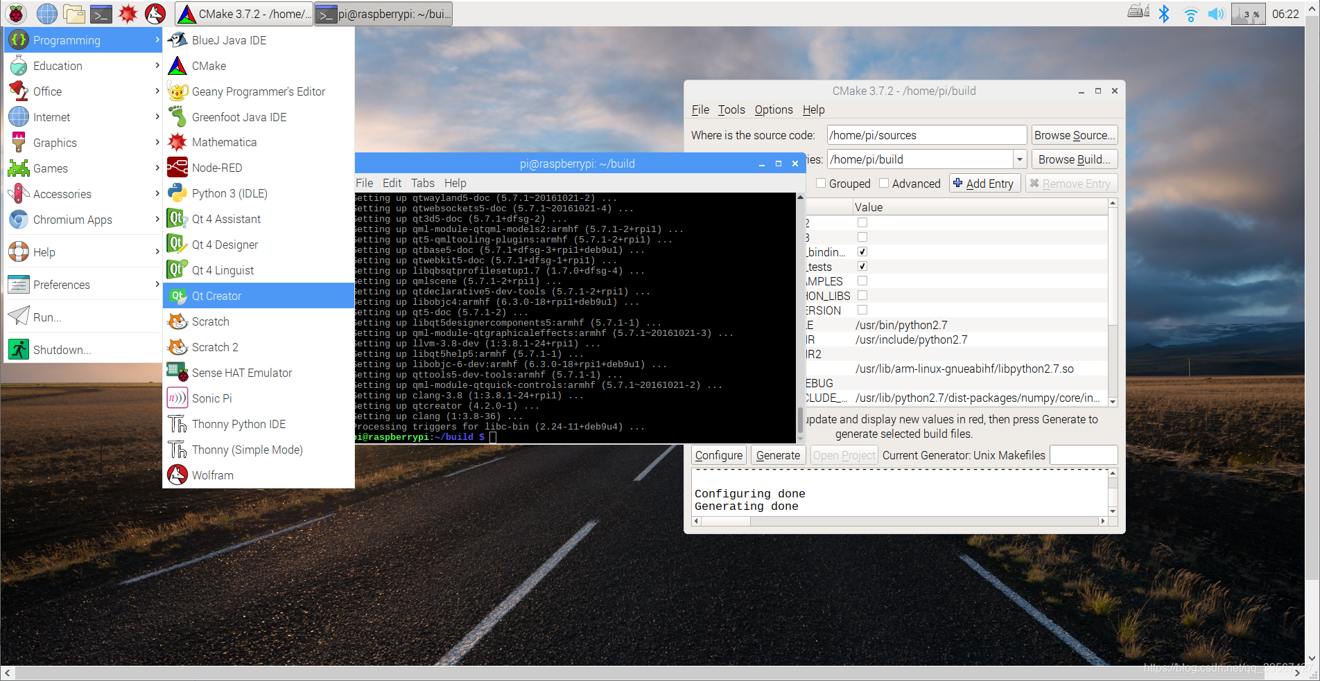The width and height of the screenshot is (1320, 681).
Task: Launch the web browser globe icon in panel
Action: tap(47, 13)
